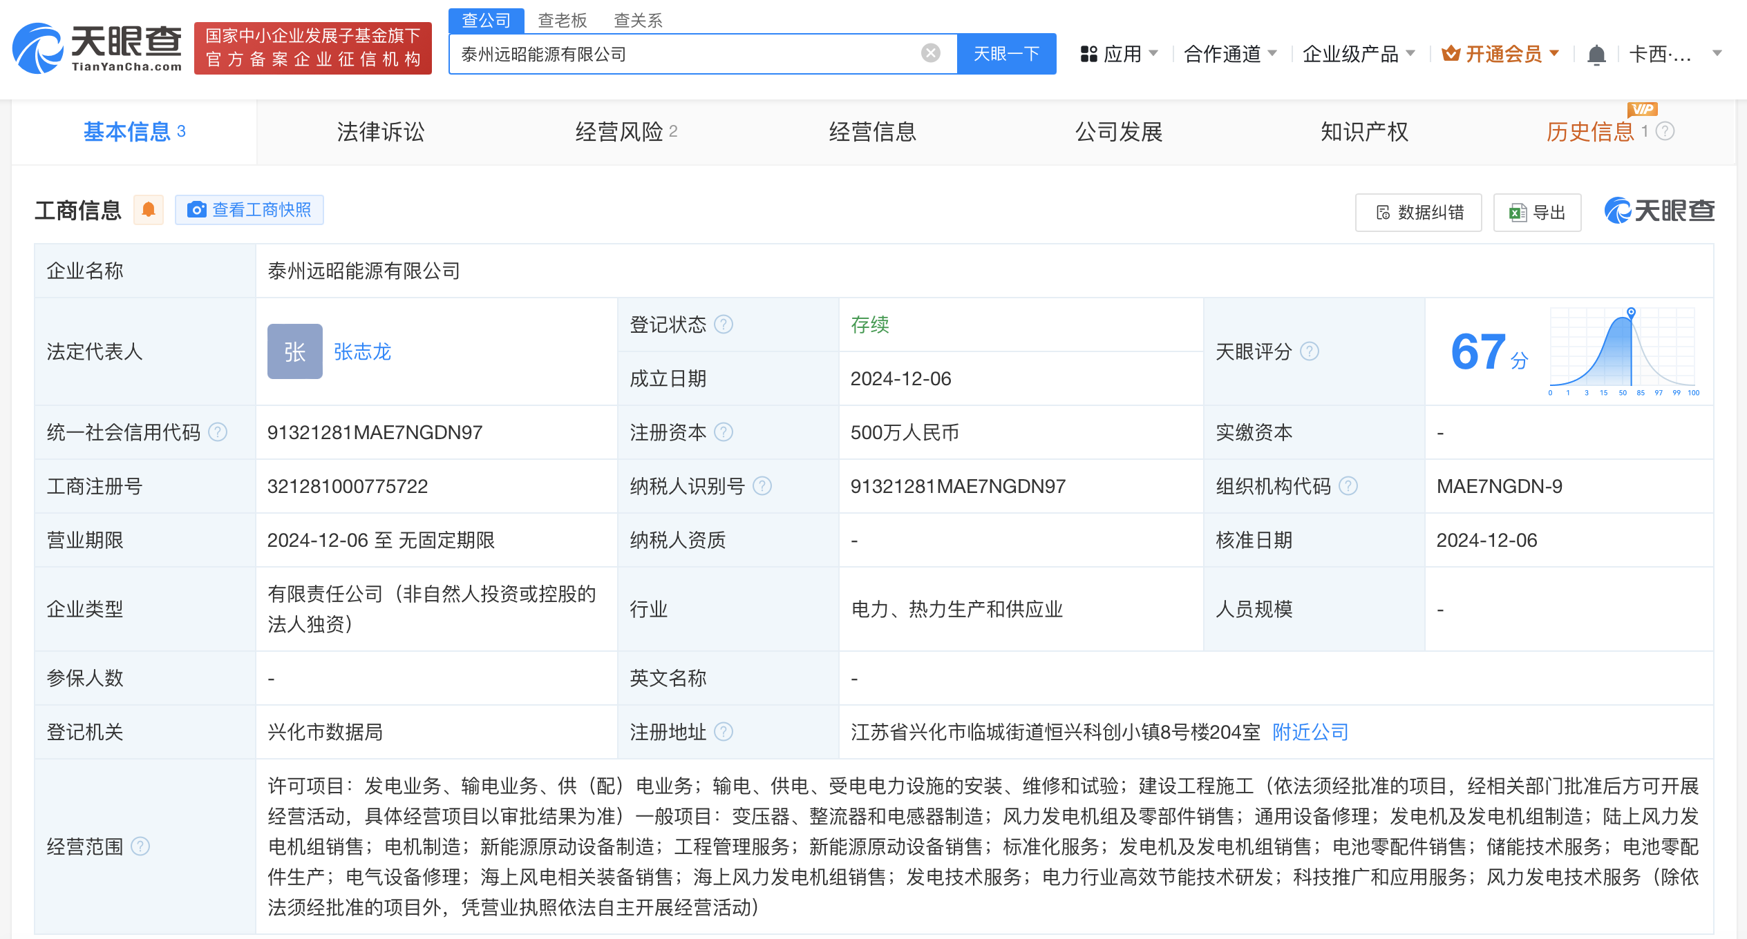Switch to the 法律诉讼 tab
Viewport: 1747px width, 939px height.
(x=381, y=131)
